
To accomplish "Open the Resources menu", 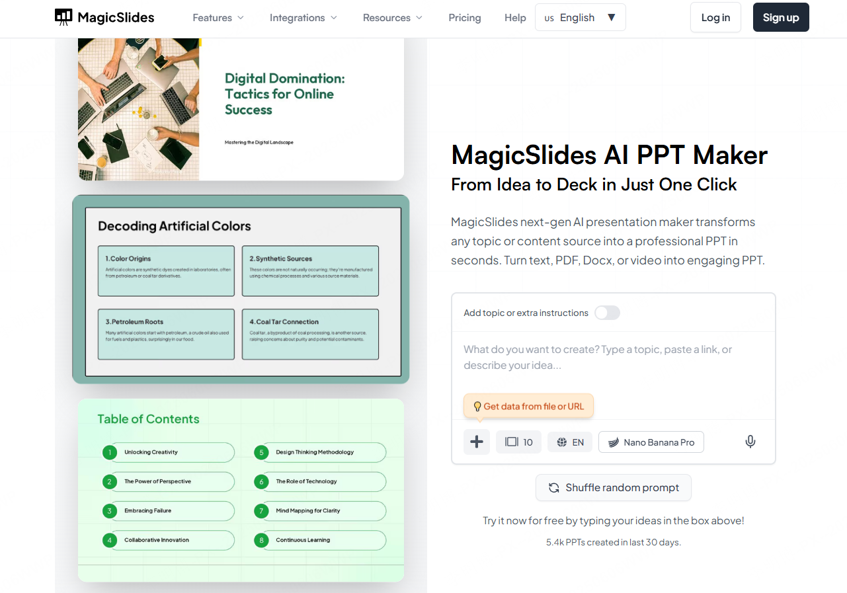I will (x=392, y=18).
